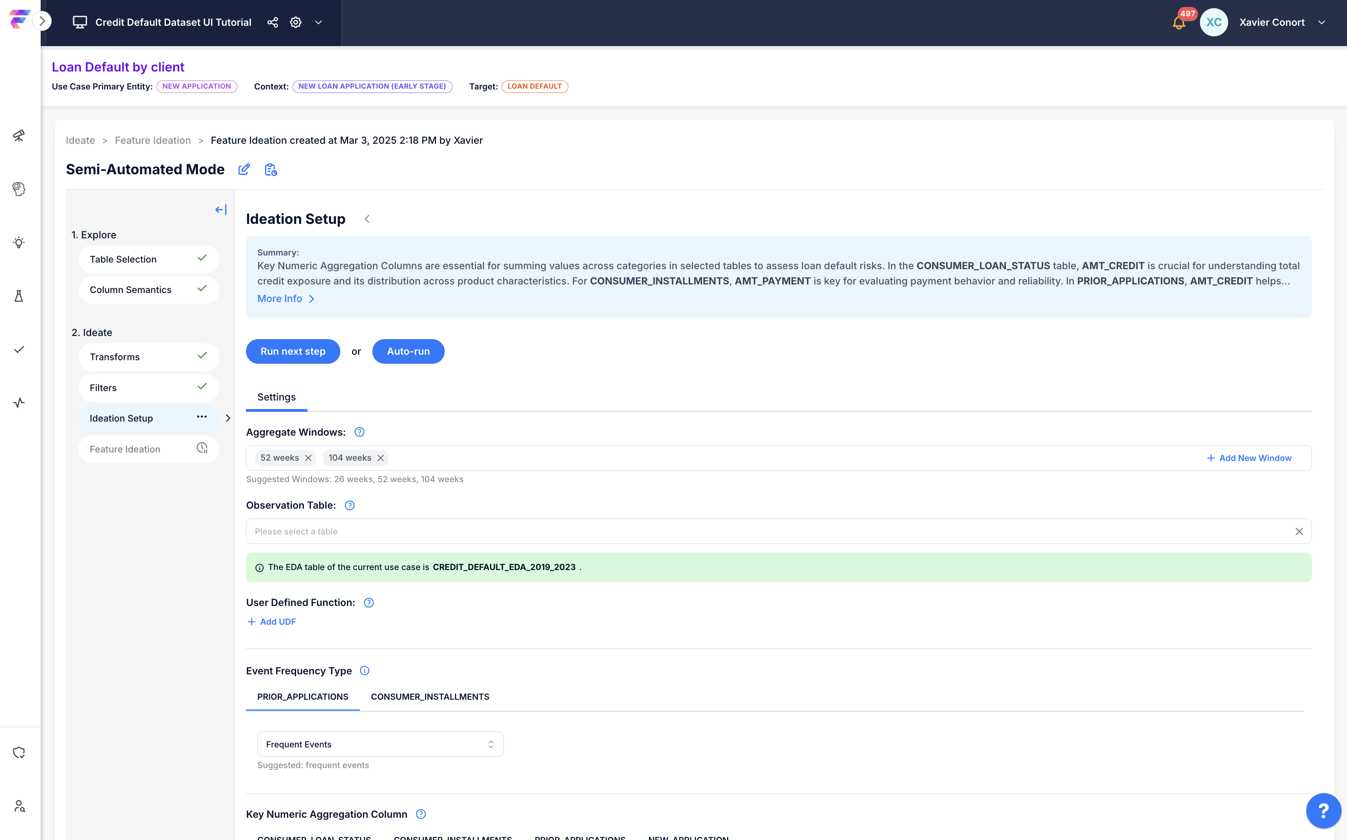The height and width of the screenshot is (840, 1347).
Task: Open the Column Semantics step
Action: click(149, 290)
